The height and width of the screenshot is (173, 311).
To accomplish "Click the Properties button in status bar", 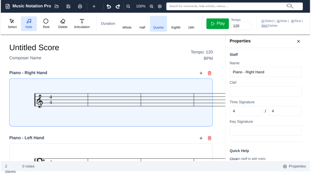I will point(294,166).
